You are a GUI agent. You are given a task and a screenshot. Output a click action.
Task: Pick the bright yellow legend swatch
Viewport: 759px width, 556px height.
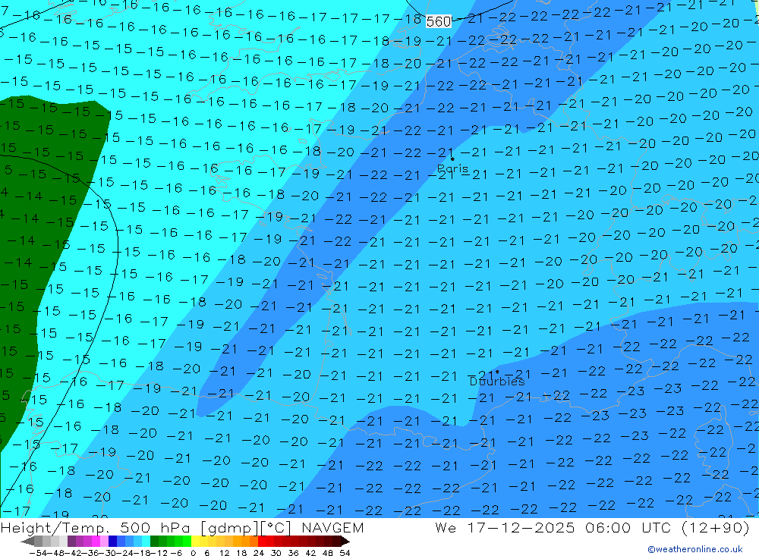[x=195, y=542]
